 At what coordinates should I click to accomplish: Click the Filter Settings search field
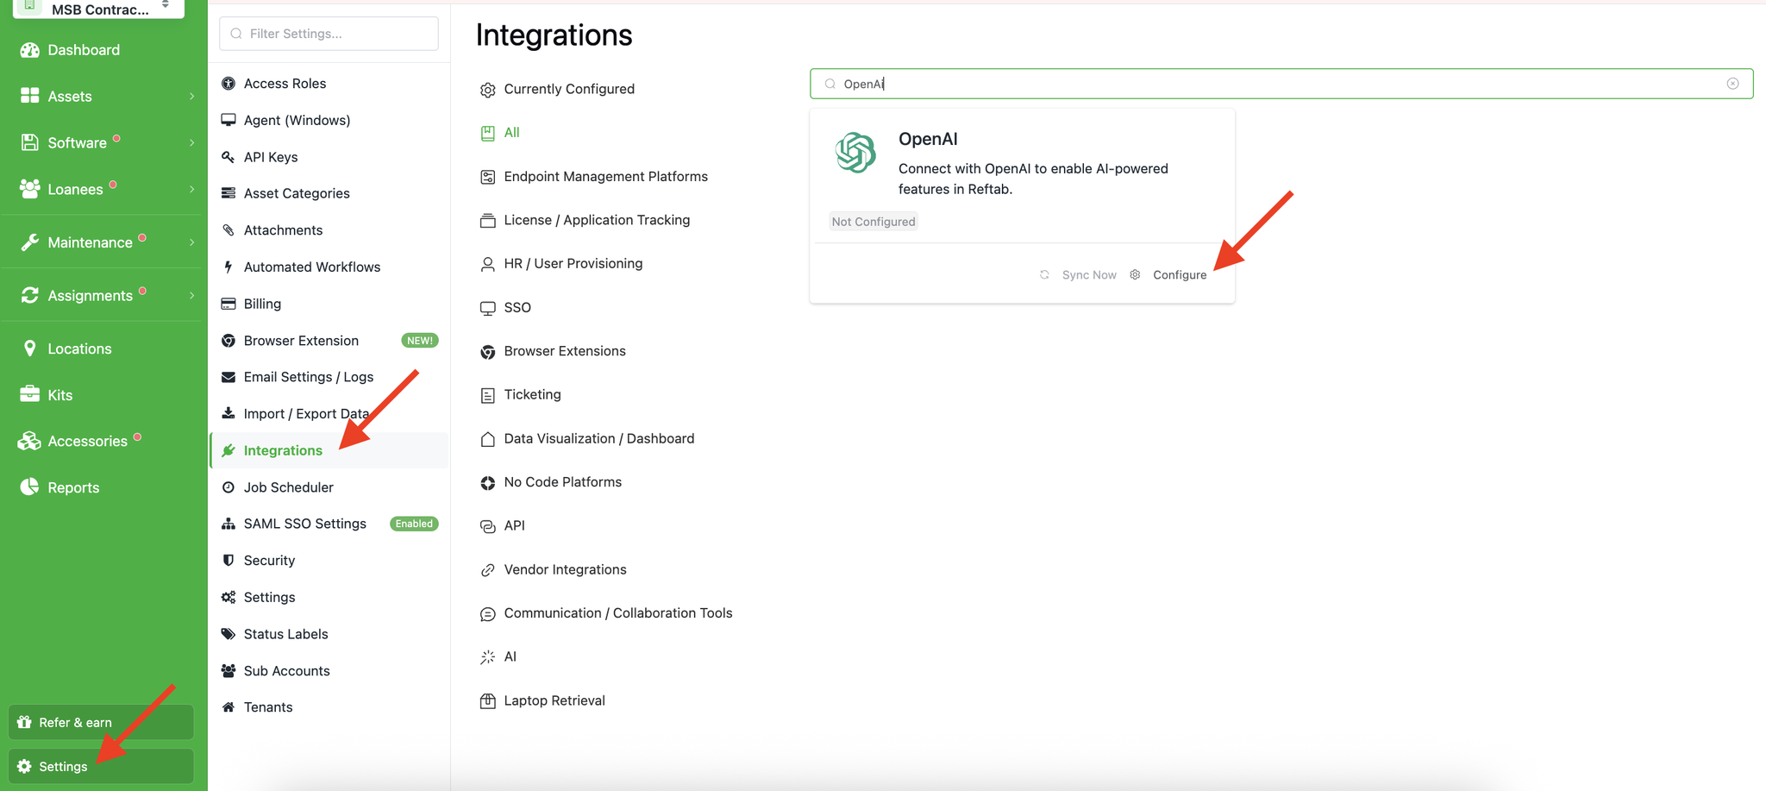pyautogui.click(x=329, y=34)
